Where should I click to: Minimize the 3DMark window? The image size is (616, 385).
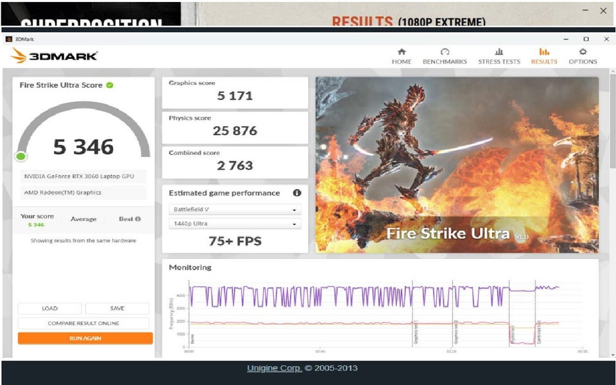566,39
